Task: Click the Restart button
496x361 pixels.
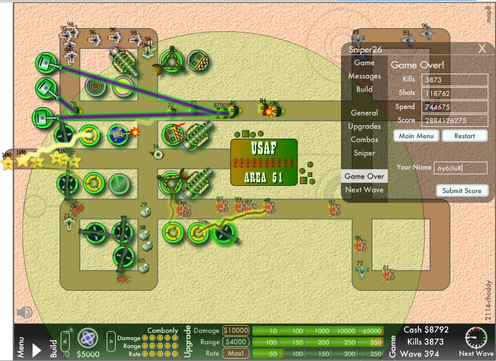Action: tap(465, 136)
